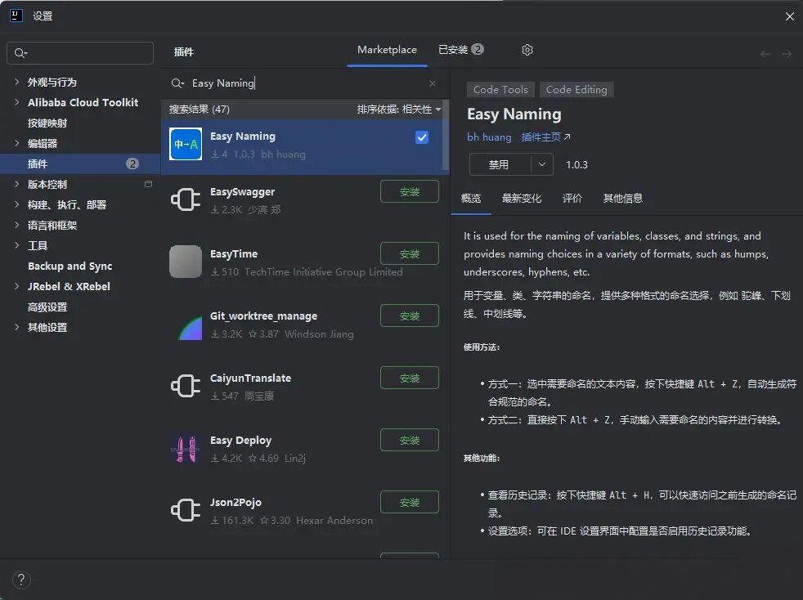The height and width of the screenshot is (600, 803).
Task: Select Backup and Sync in settings tree
Action: point(70,266)
